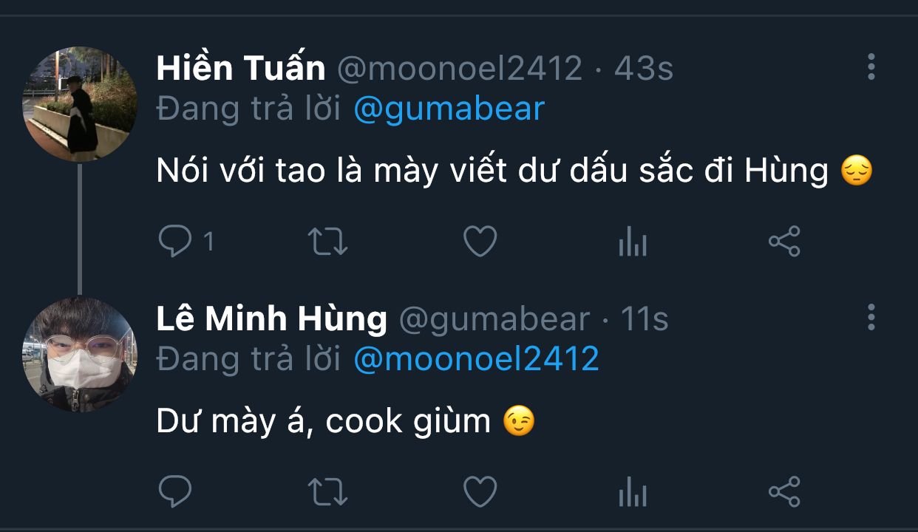Screen dimensions: 918x532
Task: Open Lê Minh Hùng's profile picture
Action: point(80,355)
